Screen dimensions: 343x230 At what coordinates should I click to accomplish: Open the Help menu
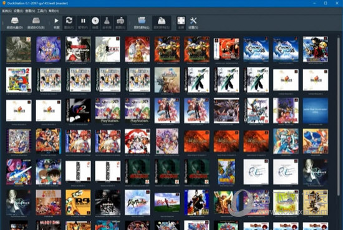(x=54, y=11)
